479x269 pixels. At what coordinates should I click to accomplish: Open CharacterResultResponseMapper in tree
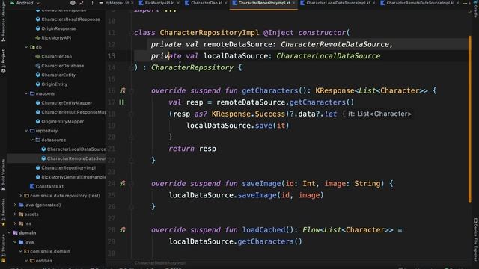pyautogui.click(x=73, y=112)
